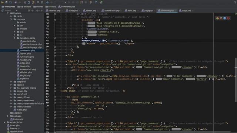Collapse the themes folder
The height and width of the screenshot is (133, 237).
click(x=8, y=13)
